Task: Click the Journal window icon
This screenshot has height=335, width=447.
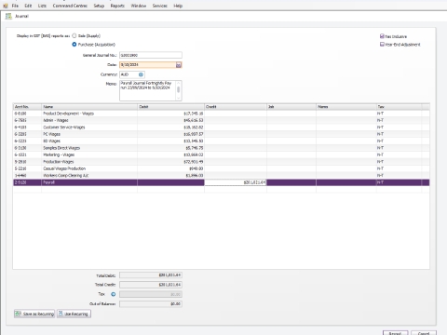Action: (8, 16)
